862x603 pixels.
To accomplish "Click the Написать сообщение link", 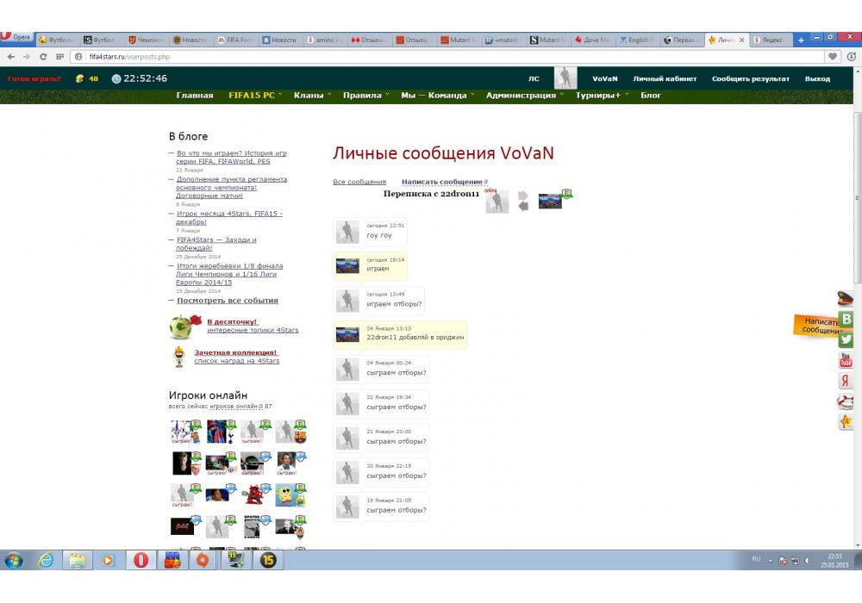I will click(x=441, y=182).
